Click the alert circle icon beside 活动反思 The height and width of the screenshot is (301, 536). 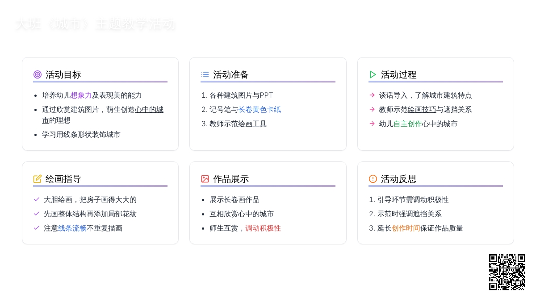373,179
